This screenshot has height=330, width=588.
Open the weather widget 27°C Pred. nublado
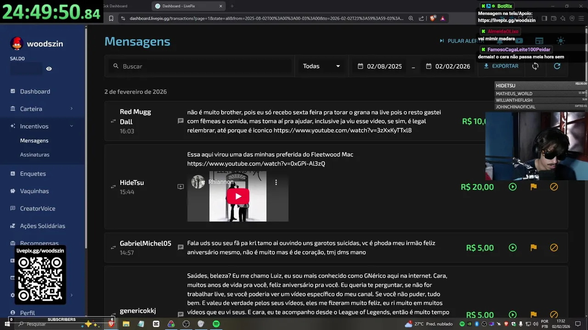(429, 324)
